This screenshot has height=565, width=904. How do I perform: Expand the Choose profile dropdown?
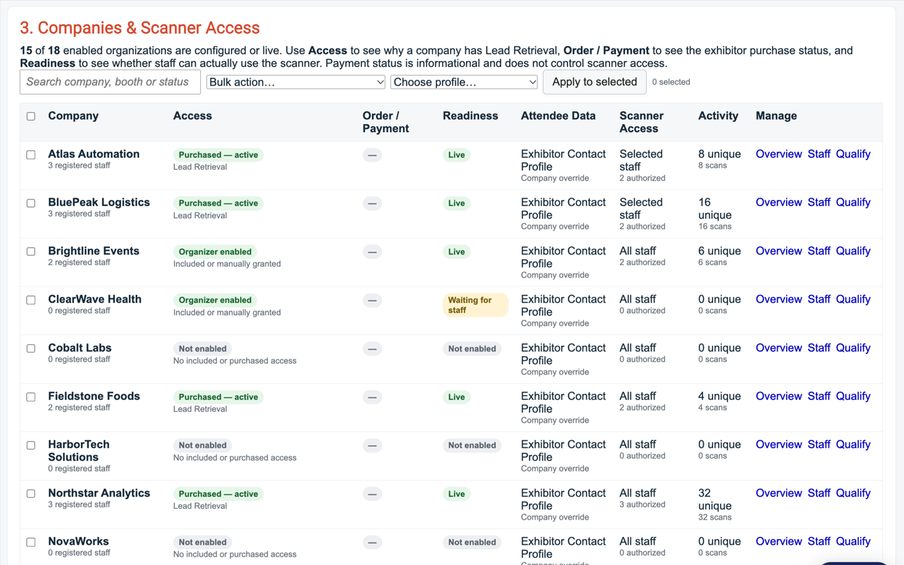point(464,82)
